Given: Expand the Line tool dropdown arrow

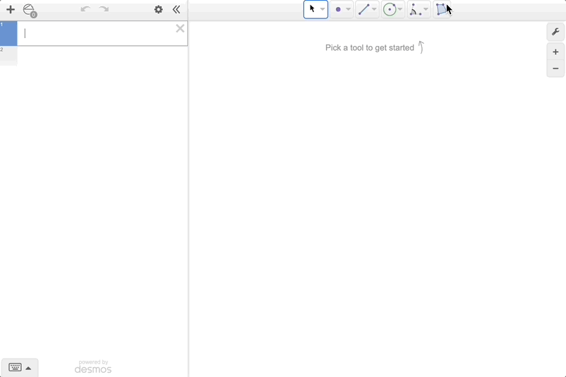Looking at the screenshot, I should tap(374, 9).
